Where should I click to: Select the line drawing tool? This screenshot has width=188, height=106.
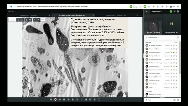tap(77, 100)
